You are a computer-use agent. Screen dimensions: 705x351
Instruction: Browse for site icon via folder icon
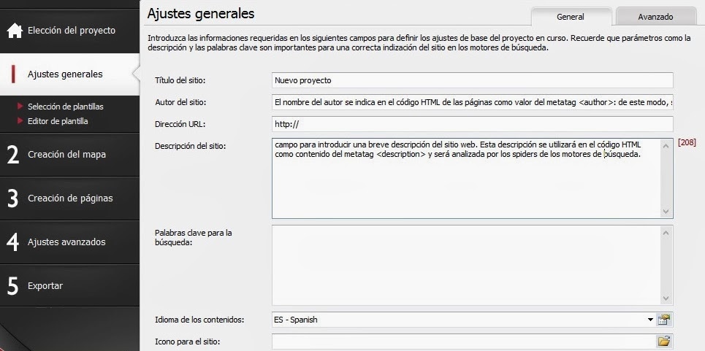point(664,341)
